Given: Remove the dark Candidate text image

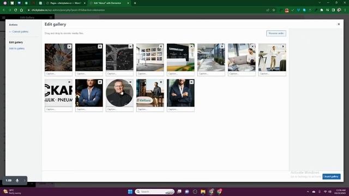Looking at the screenshot, I should click(x=100, y=46).
